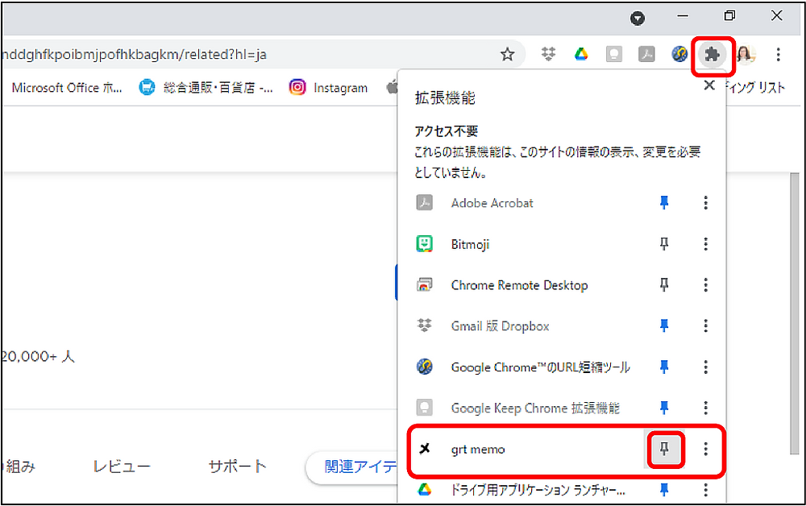This screenshot has width=806, height=506.
Task: Open more options for Bitmoji
Action: coord(706,244)
